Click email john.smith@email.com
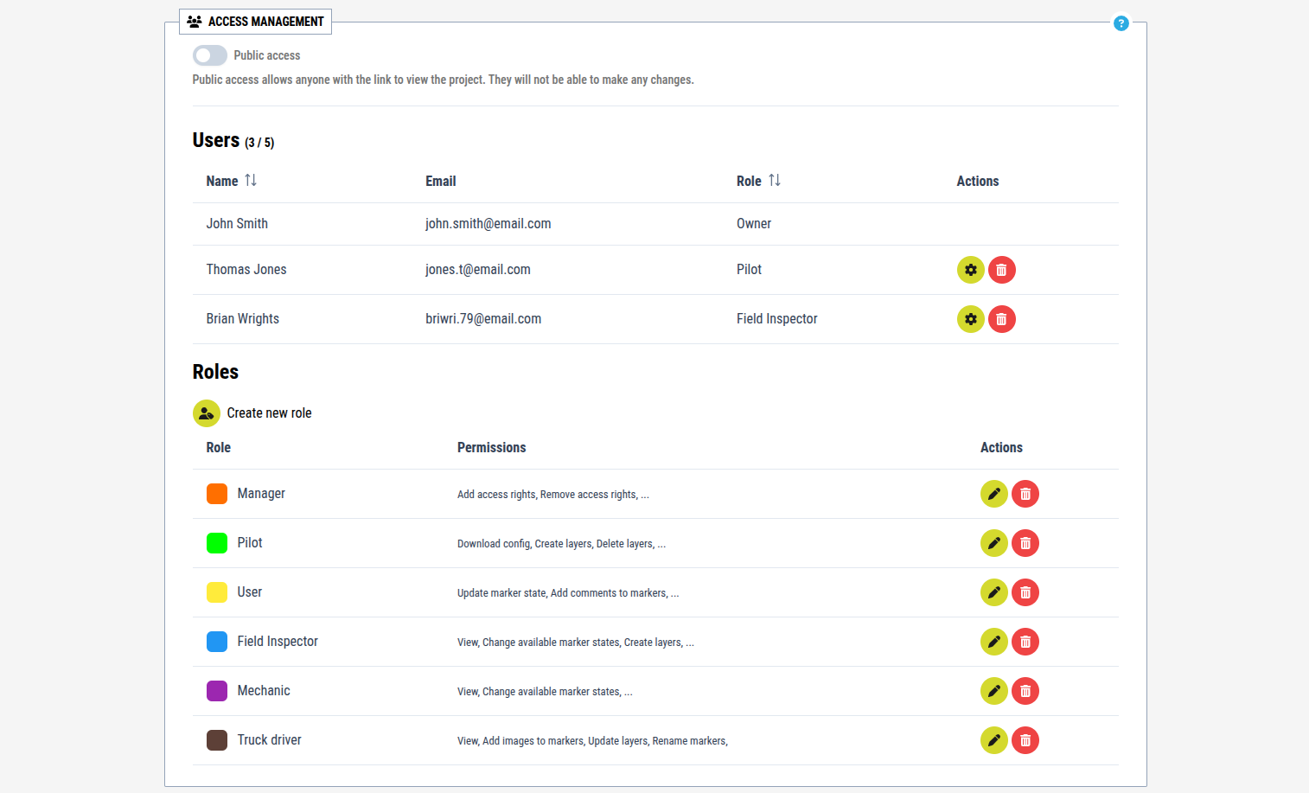This screenshot has height=793, width=1309. (488, 224)
